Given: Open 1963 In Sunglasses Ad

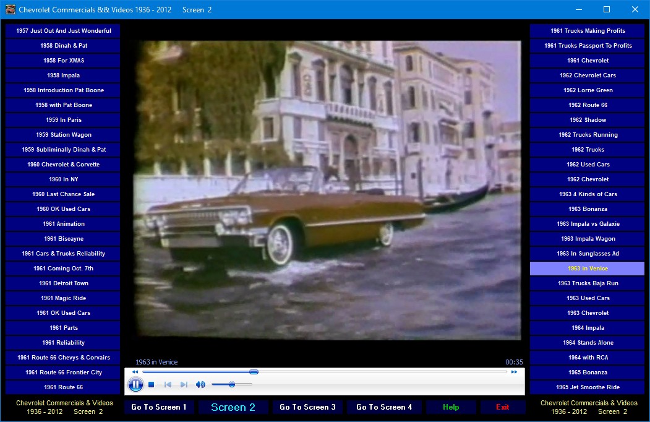Looking at the screenshot, I should 588,254.
